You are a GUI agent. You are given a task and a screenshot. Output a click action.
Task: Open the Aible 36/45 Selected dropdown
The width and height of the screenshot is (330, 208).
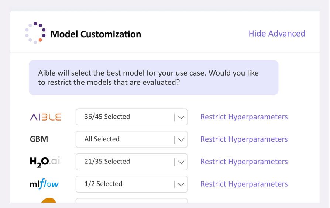click(x=131, y=117)
